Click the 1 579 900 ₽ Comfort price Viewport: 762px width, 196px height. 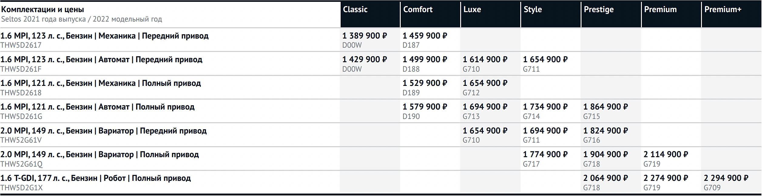point(425,107)
